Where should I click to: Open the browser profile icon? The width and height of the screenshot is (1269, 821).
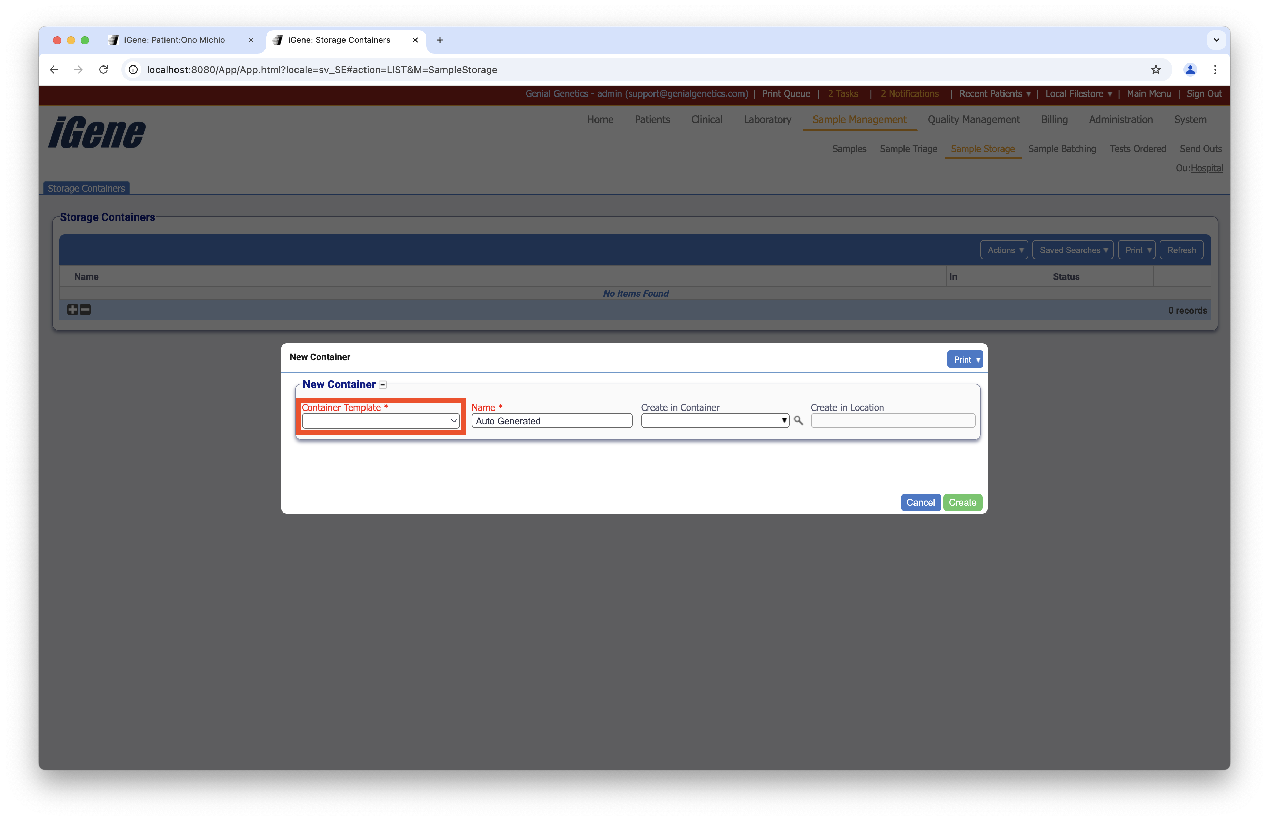[1190, 69]
